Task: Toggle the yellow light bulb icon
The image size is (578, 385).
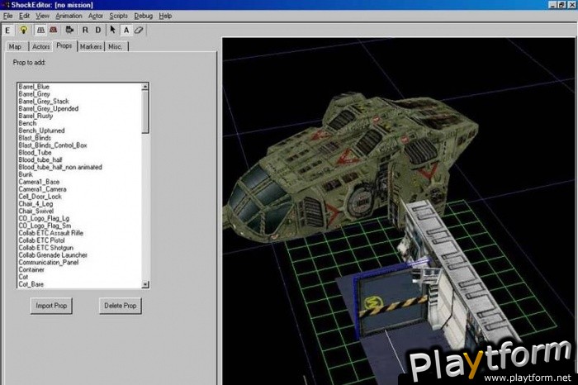Action: click(x=24, y=31)
